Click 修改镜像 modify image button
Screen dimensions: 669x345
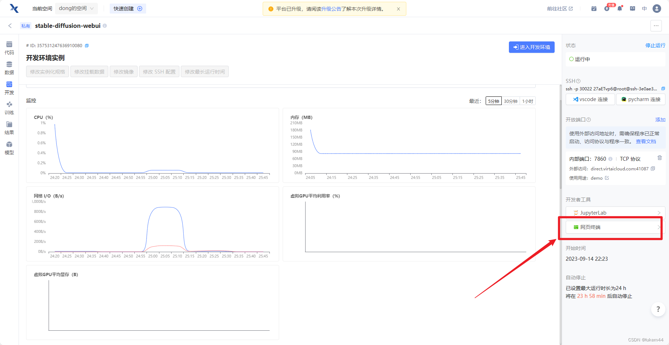tap(124, 72)
